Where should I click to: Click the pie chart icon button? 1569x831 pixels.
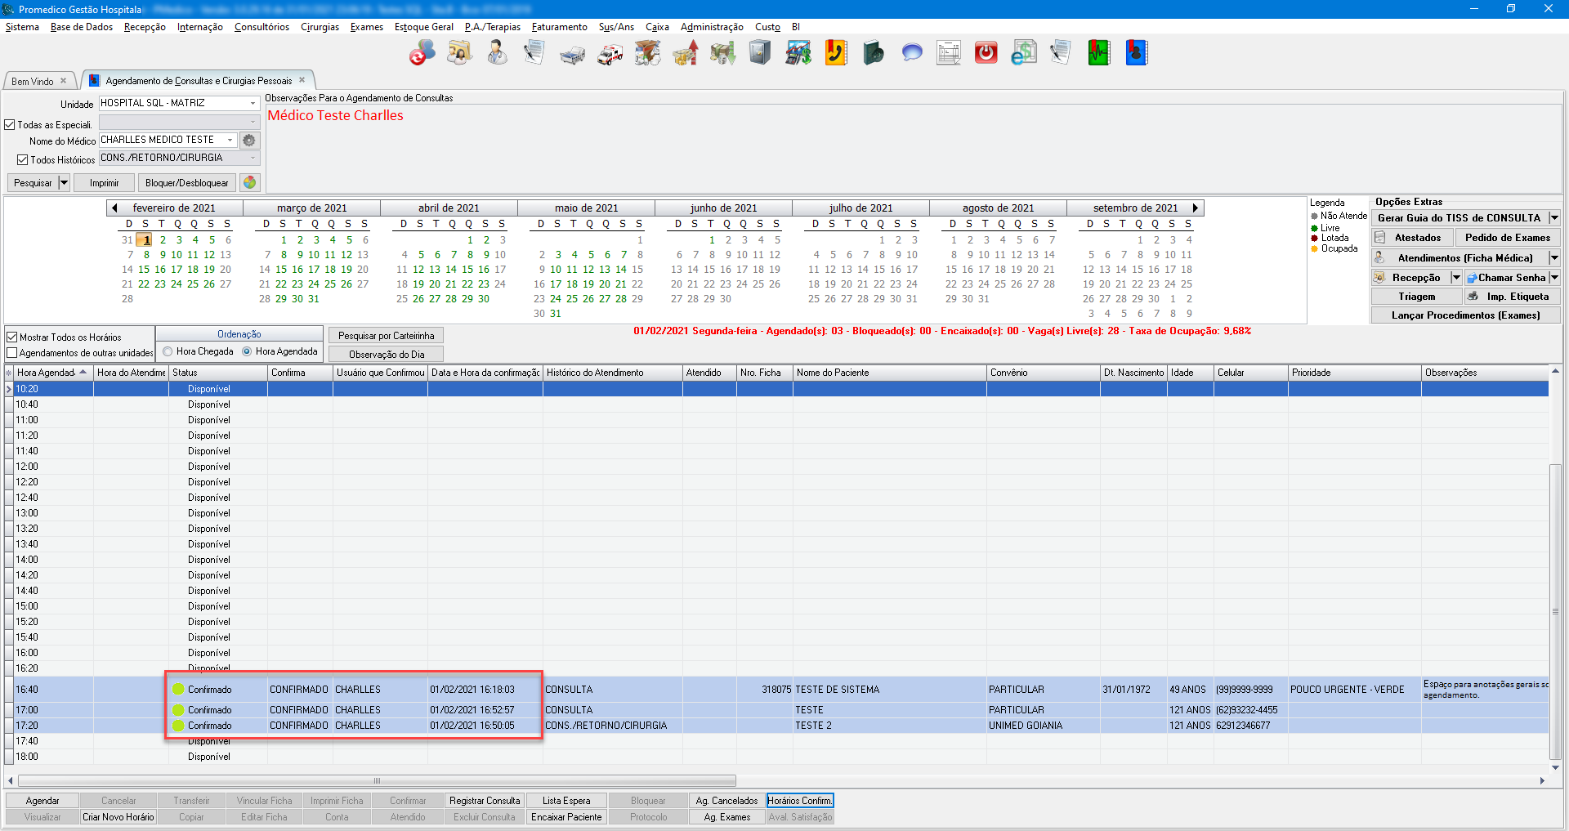coord(250,182)
